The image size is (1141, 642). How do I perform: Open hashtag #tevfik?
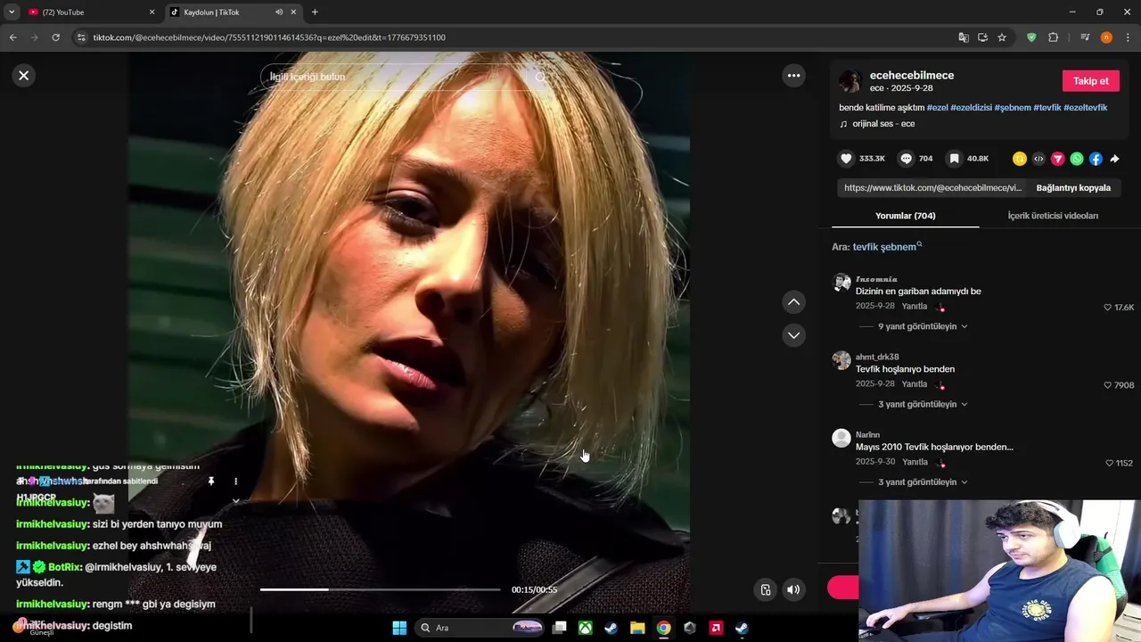1047,108
